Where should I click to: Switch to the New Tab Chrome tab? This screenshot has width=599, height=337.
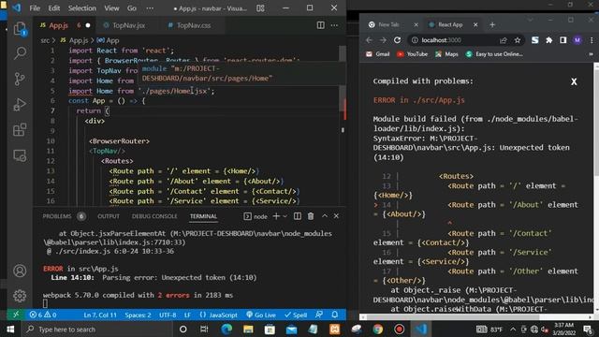click(389, 25)
